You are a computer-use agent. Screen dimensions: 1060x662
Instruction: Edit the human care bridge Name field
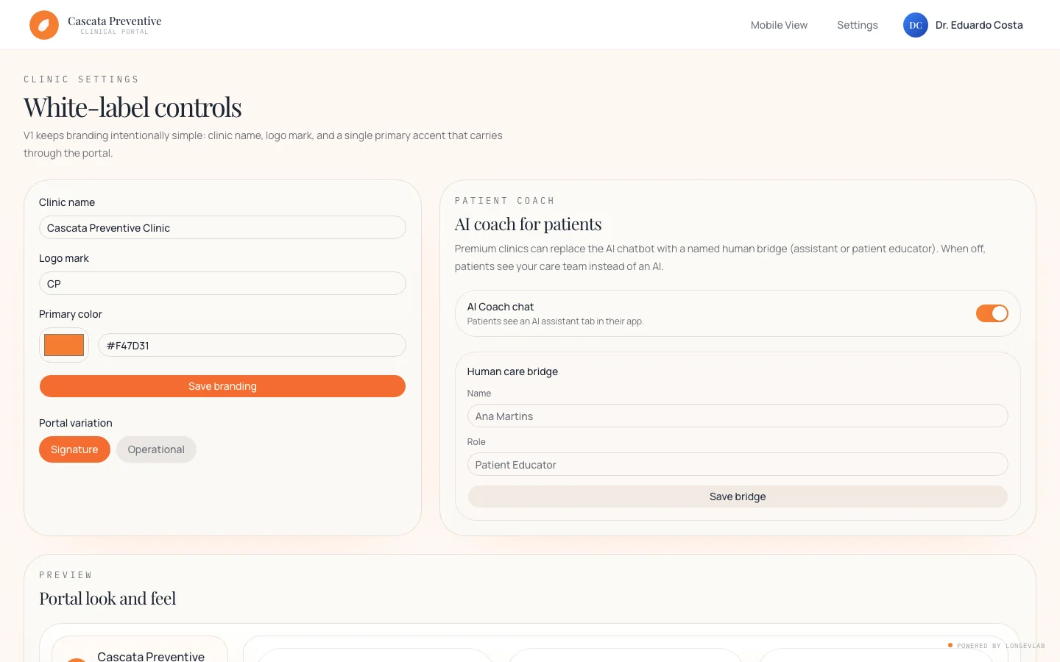coord(738,416)
